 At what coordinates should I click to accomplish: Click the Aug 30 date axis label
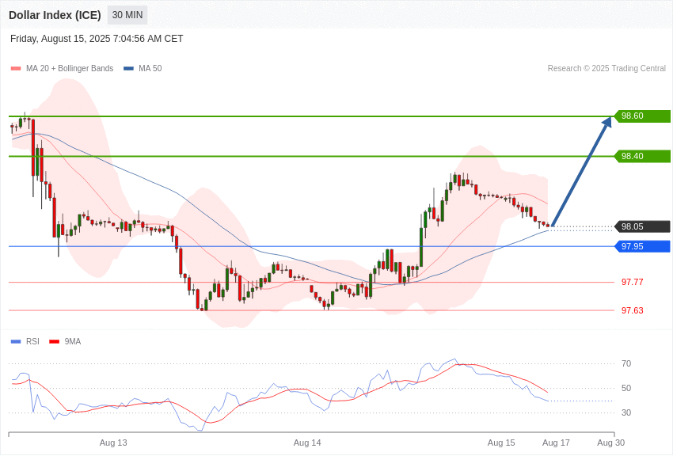(x=611, y=443)
